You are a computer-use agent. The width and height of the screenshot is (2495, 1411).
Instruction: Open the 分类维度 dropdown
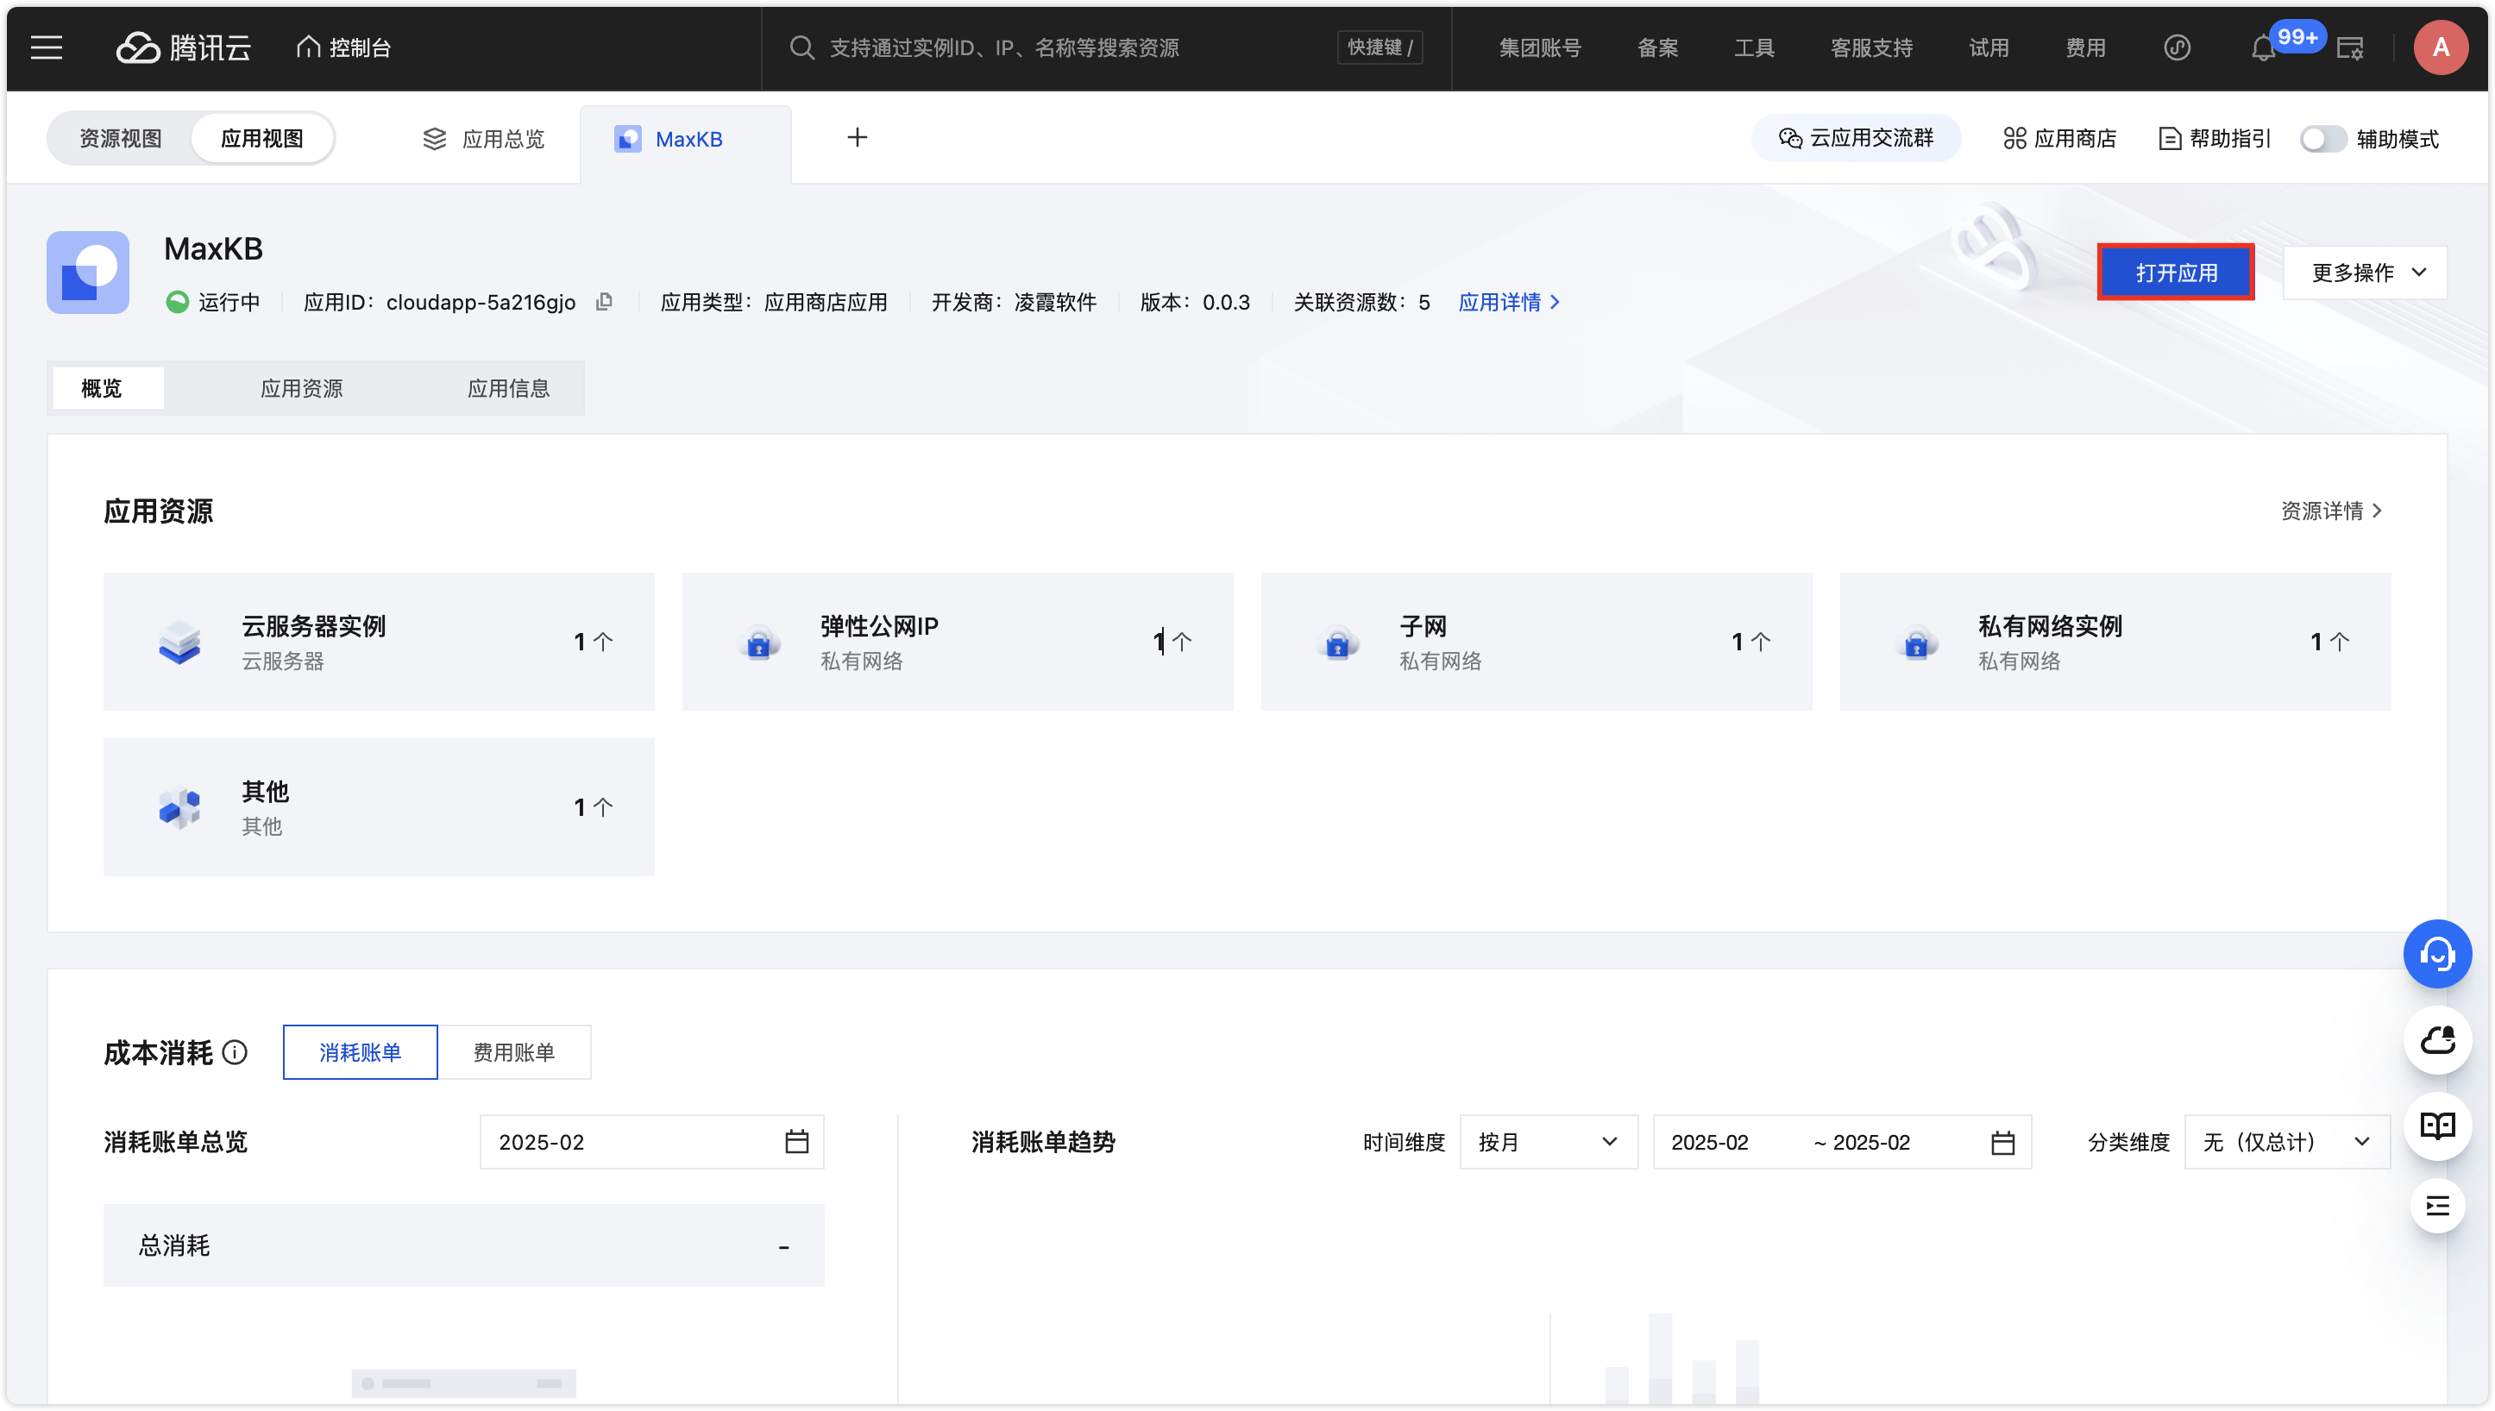pos(2285,1143)
